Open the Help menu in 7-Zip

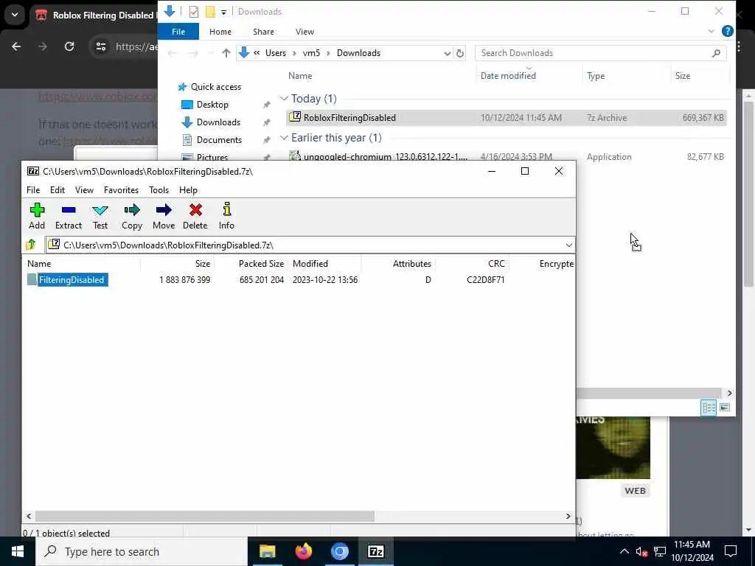pos(188,190)
